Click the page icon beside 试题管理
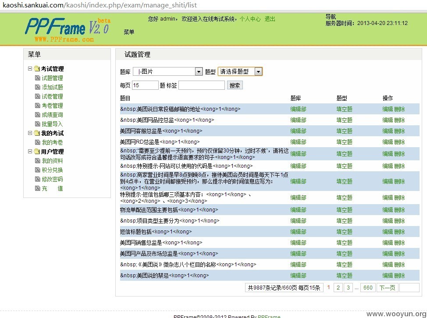The image size is (427, 318). point(37,78)
